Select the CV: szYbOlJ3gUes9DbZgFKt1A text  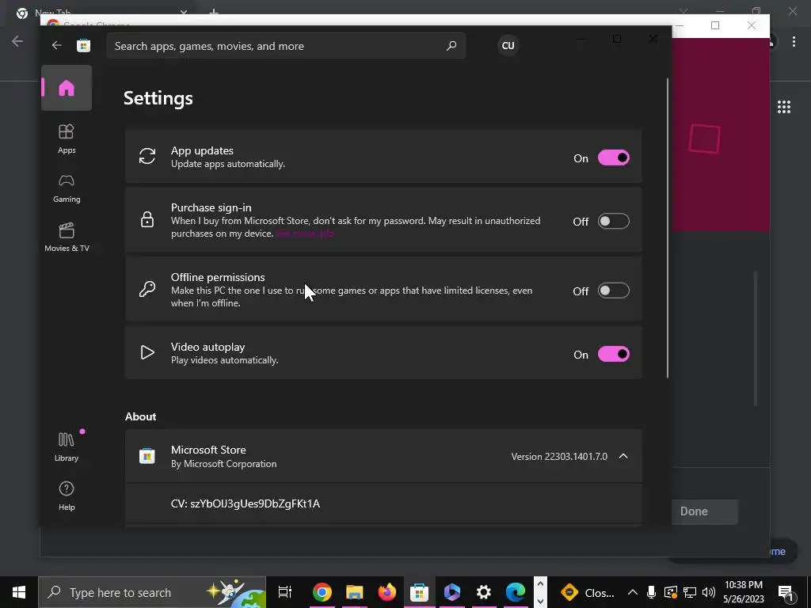[x=246, y=503]
